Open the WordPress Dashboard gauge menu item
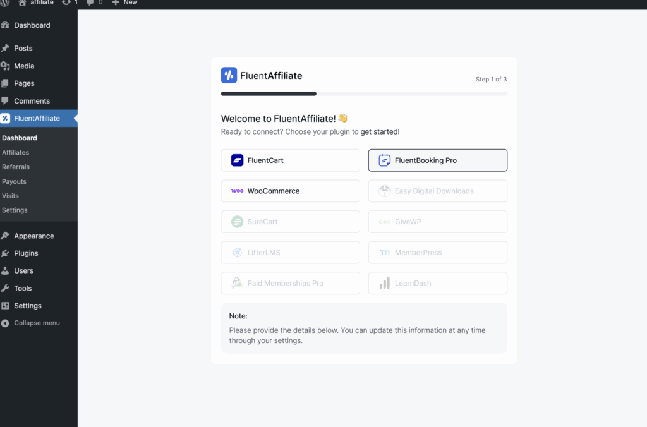The height and width of the screenshot is (427, 647). tap(39, 25)
